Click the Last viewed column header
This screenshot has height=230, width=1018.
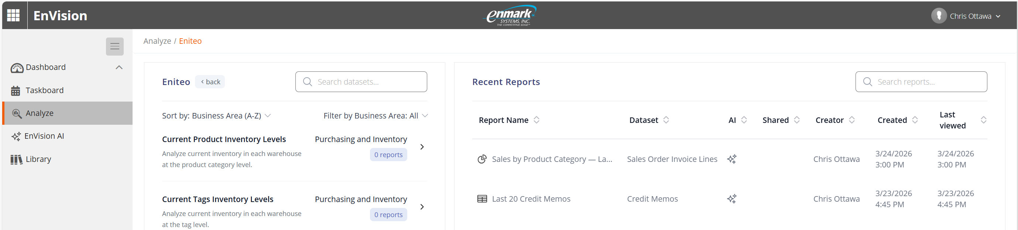(x=952, y=120)
